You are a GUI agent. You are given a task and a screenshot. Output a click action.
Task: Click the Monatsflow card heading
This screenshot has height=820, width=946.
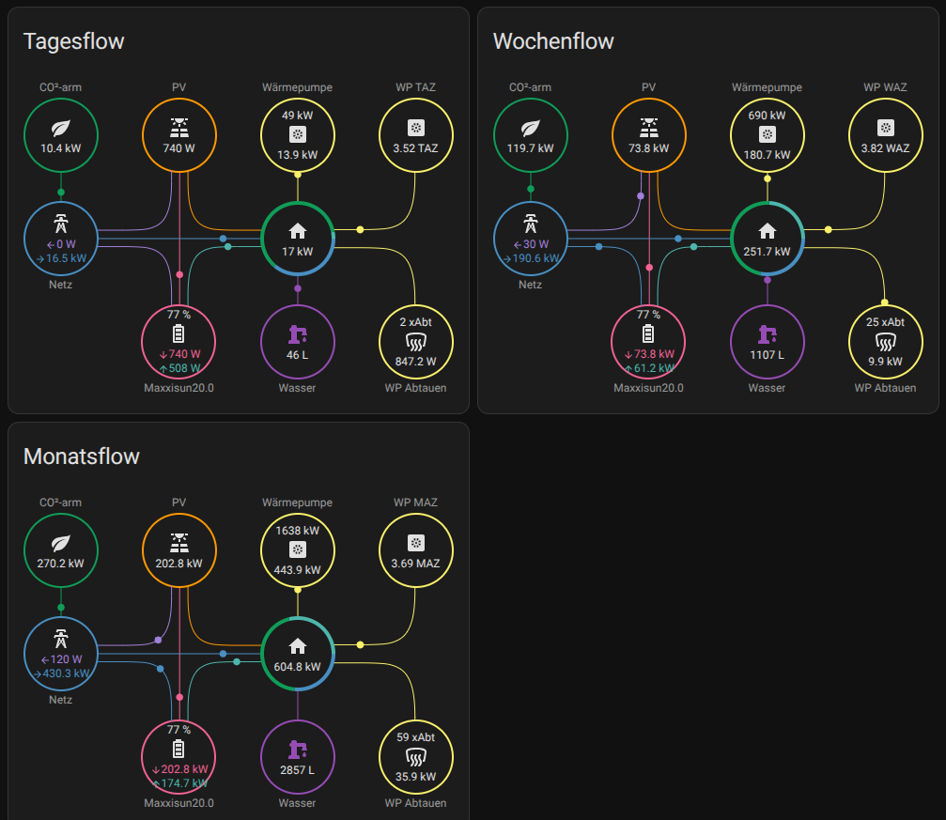click(81, 456)
